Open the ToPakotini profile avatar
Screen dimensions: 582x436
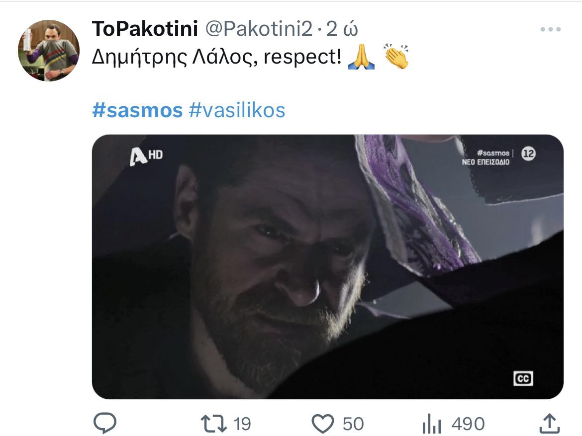48,50
